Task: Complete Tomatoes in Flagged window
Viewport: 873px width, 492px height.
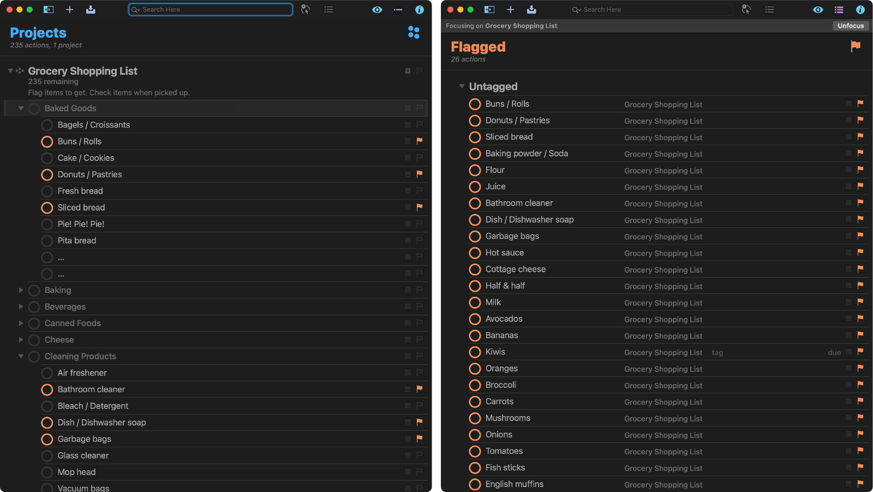Action: 475,451
